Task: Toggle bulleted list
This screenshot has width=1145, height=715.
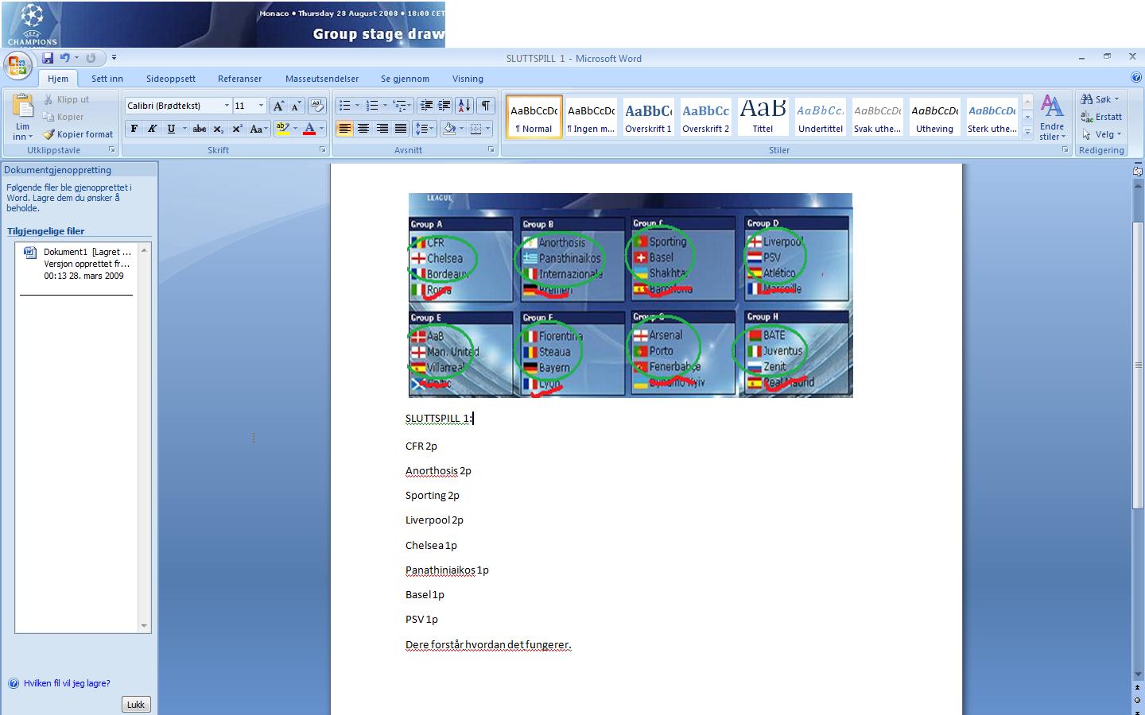Action: click(x=344, y=106)
